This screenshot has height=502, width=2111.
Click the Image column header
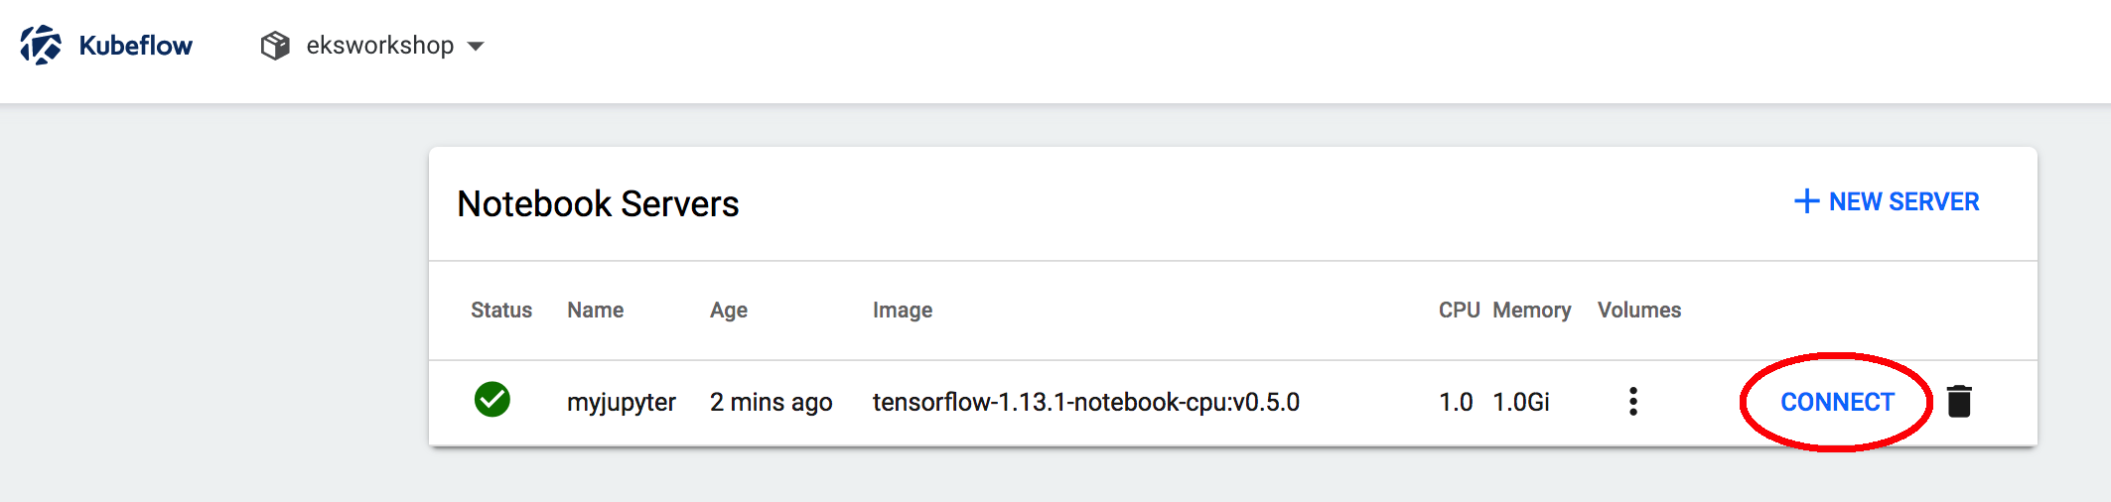point(902,311)
